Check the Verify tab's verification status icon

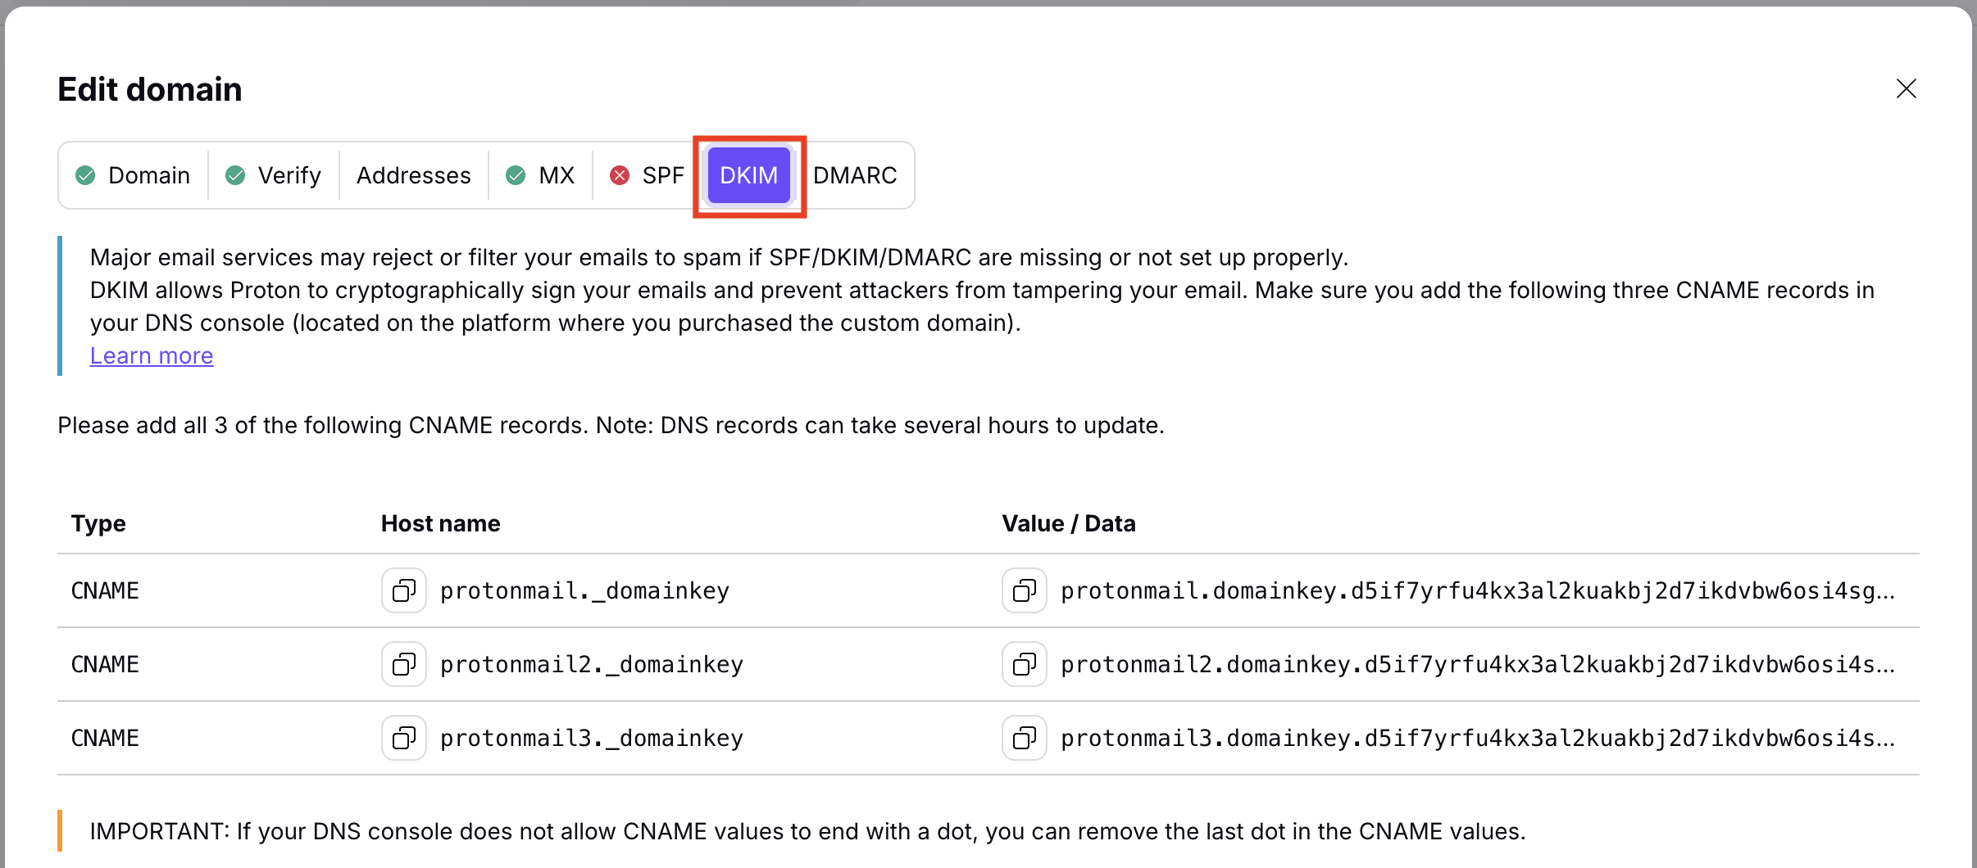click(x=234, y=174)
